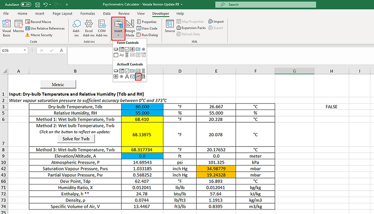The height and width of the screenshot is (214, 374).
Task: Toggle Use Relative References
Action: (45, 28)
